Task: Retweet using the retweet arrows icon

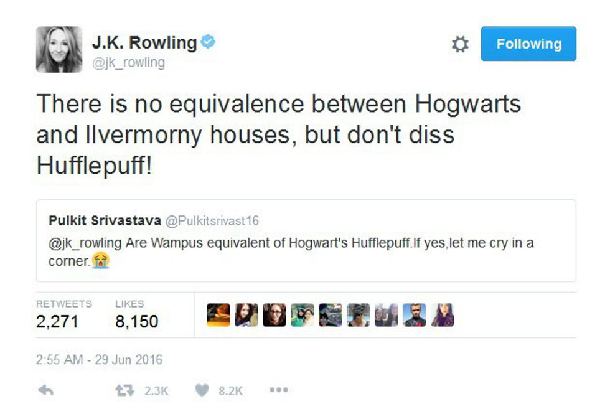Action: pos(124,390)
